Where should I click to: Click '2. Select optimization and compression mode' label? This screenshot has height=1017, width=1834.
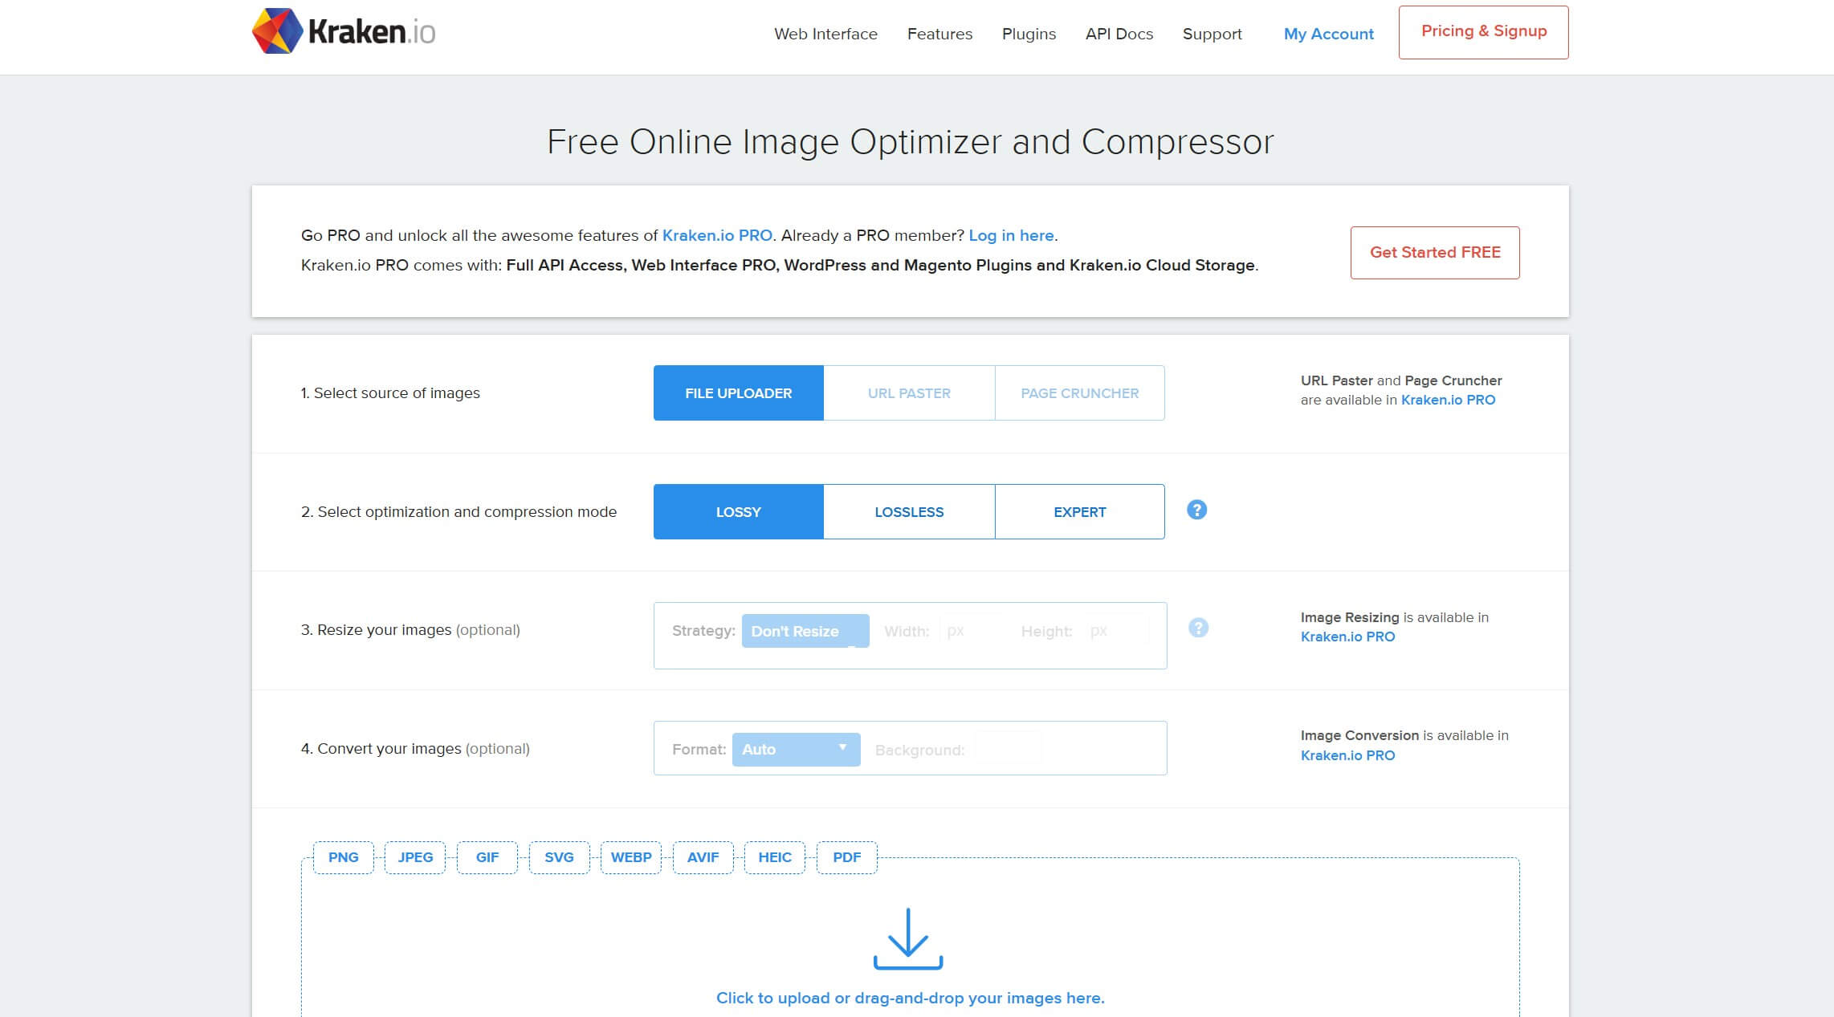click(458, 512)
